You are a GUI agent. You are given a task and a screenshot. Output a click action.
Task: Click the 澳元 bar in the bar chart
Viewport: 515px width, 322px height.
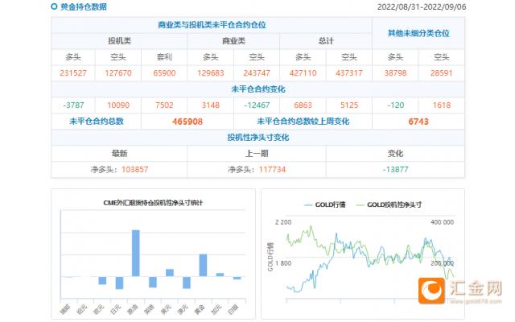[187, 283]
